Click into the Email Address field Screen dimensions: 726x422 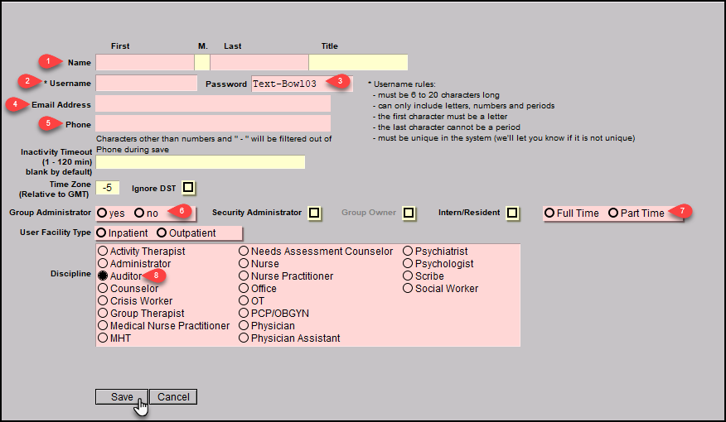pos(213,103)
